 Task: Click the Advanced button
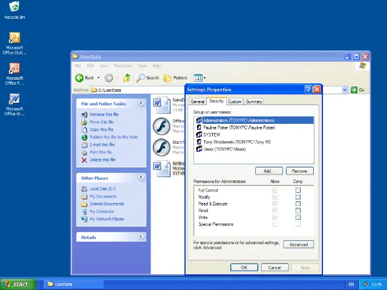(x=298, y=245)
